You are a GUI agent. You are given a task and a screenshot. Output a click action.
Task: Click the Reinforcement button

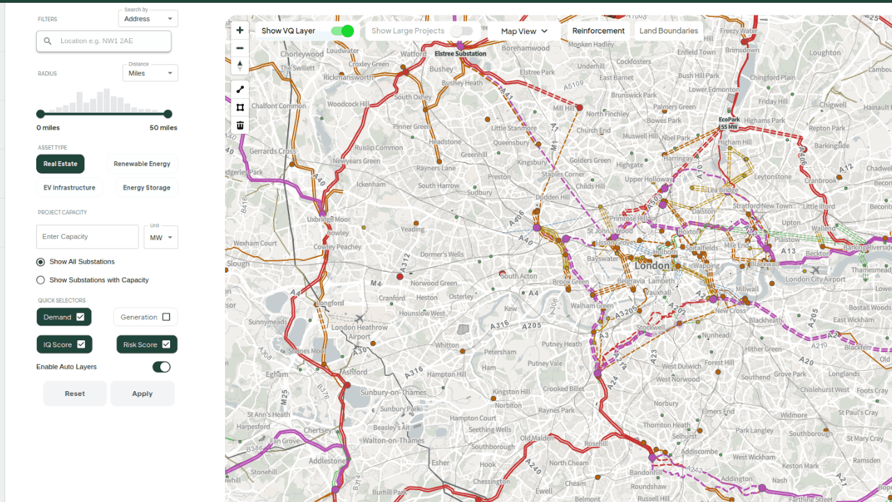pyautogui.click(x=599, y=31)
